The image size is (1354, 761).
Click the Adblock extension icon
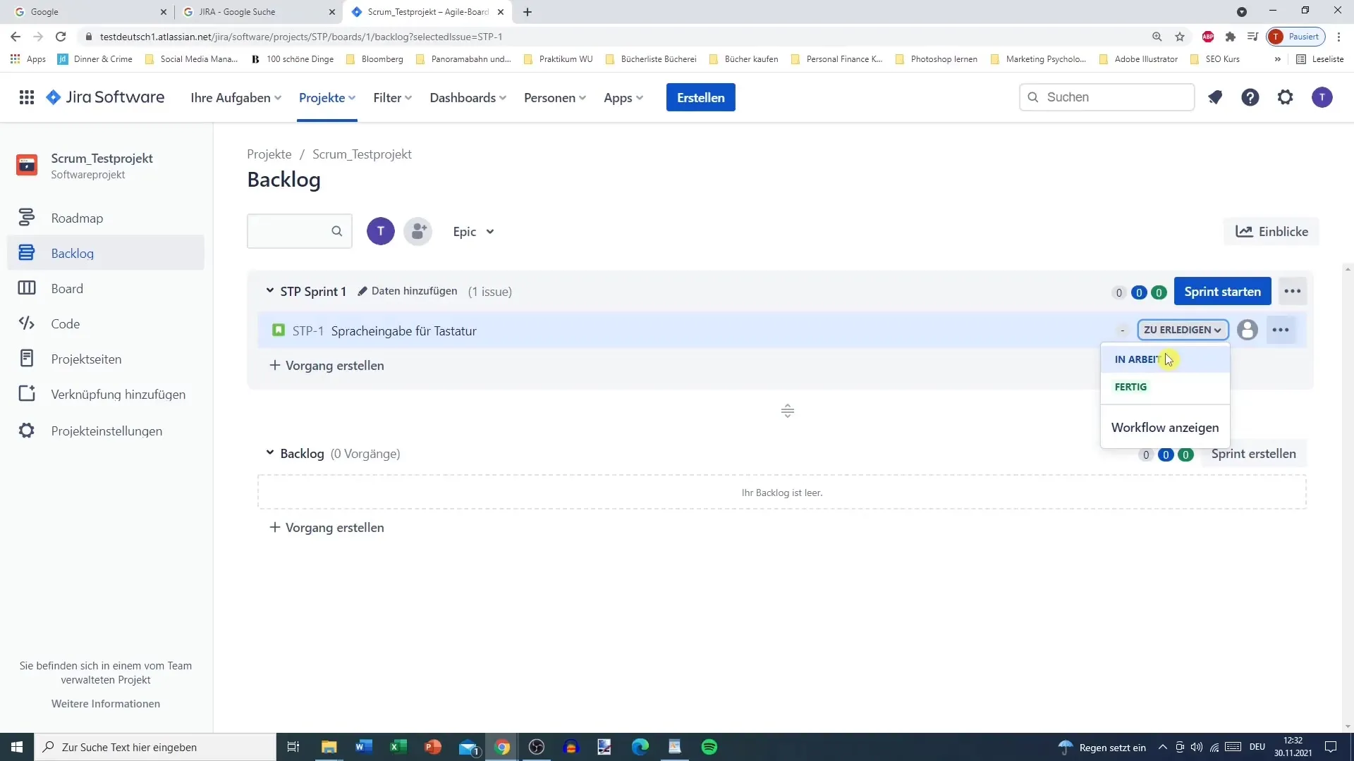[x=1207, y=37]
